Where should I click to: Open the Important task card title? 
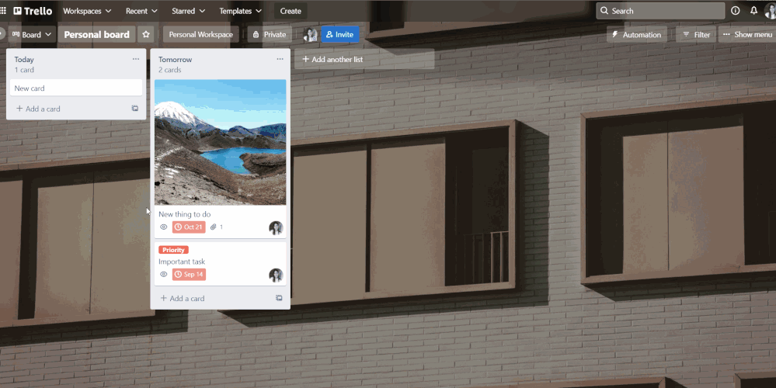tap(182, 262)
